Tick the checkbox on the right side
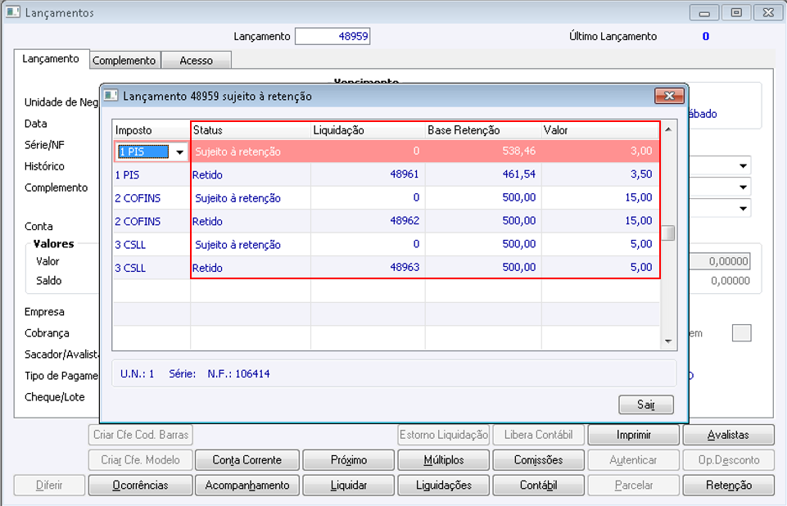 pos(741,332)
